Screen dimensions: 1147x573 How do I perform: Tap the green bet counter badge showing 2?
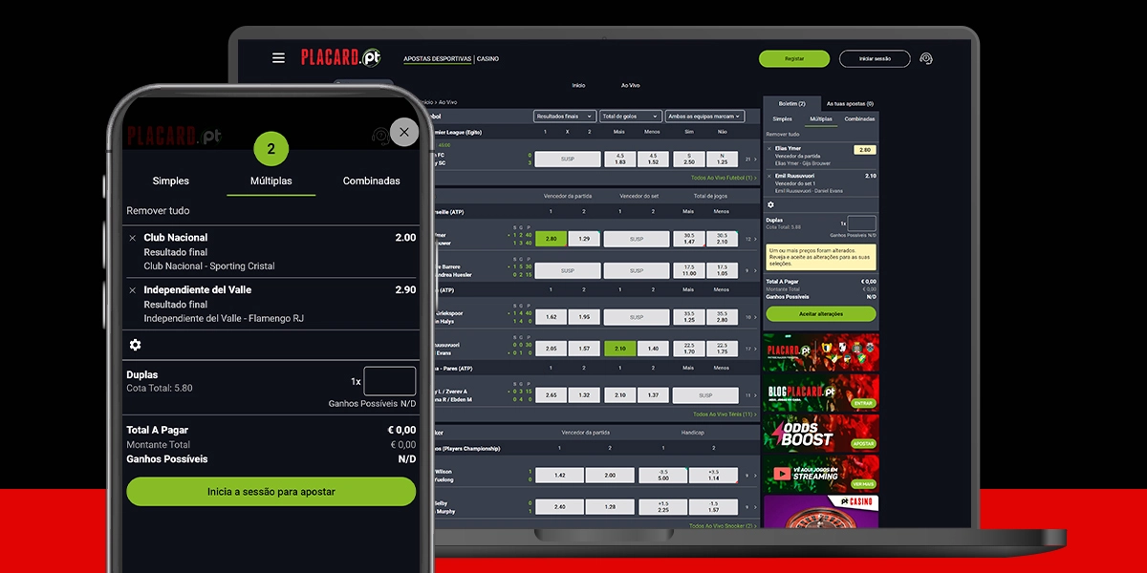coord(271,149)
